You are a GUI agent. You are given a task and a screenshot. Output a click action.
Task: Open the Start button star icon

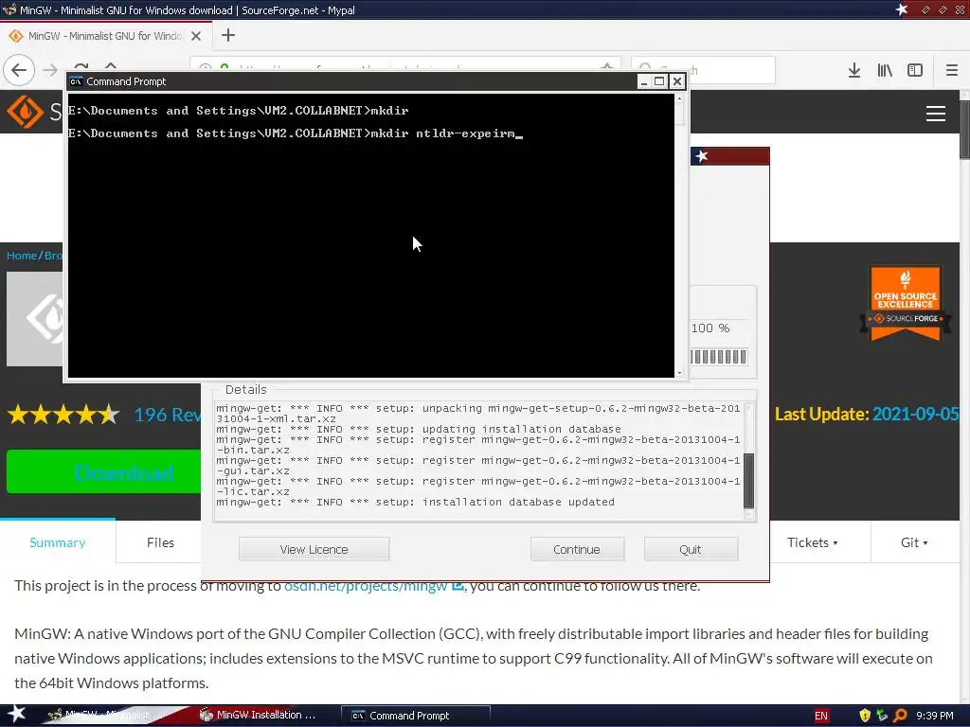tap(16, 715)
